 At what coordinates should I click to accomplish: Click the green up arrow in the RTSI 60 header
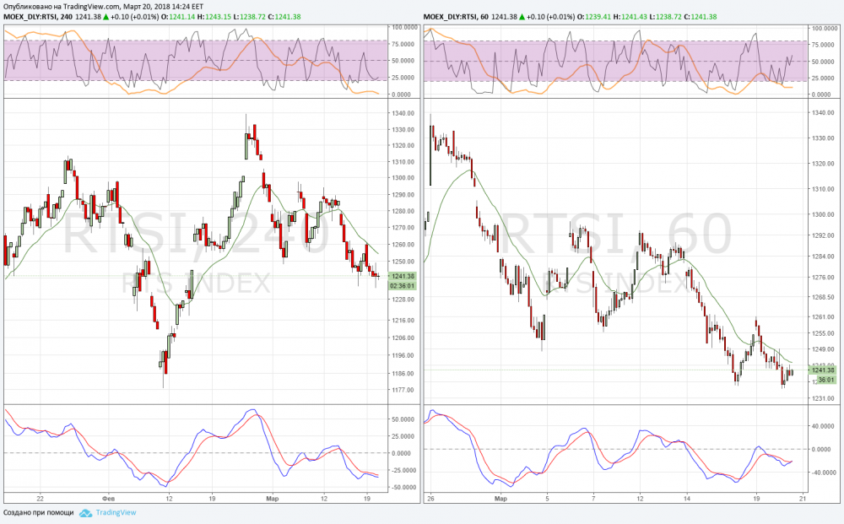tap(522, 17)
